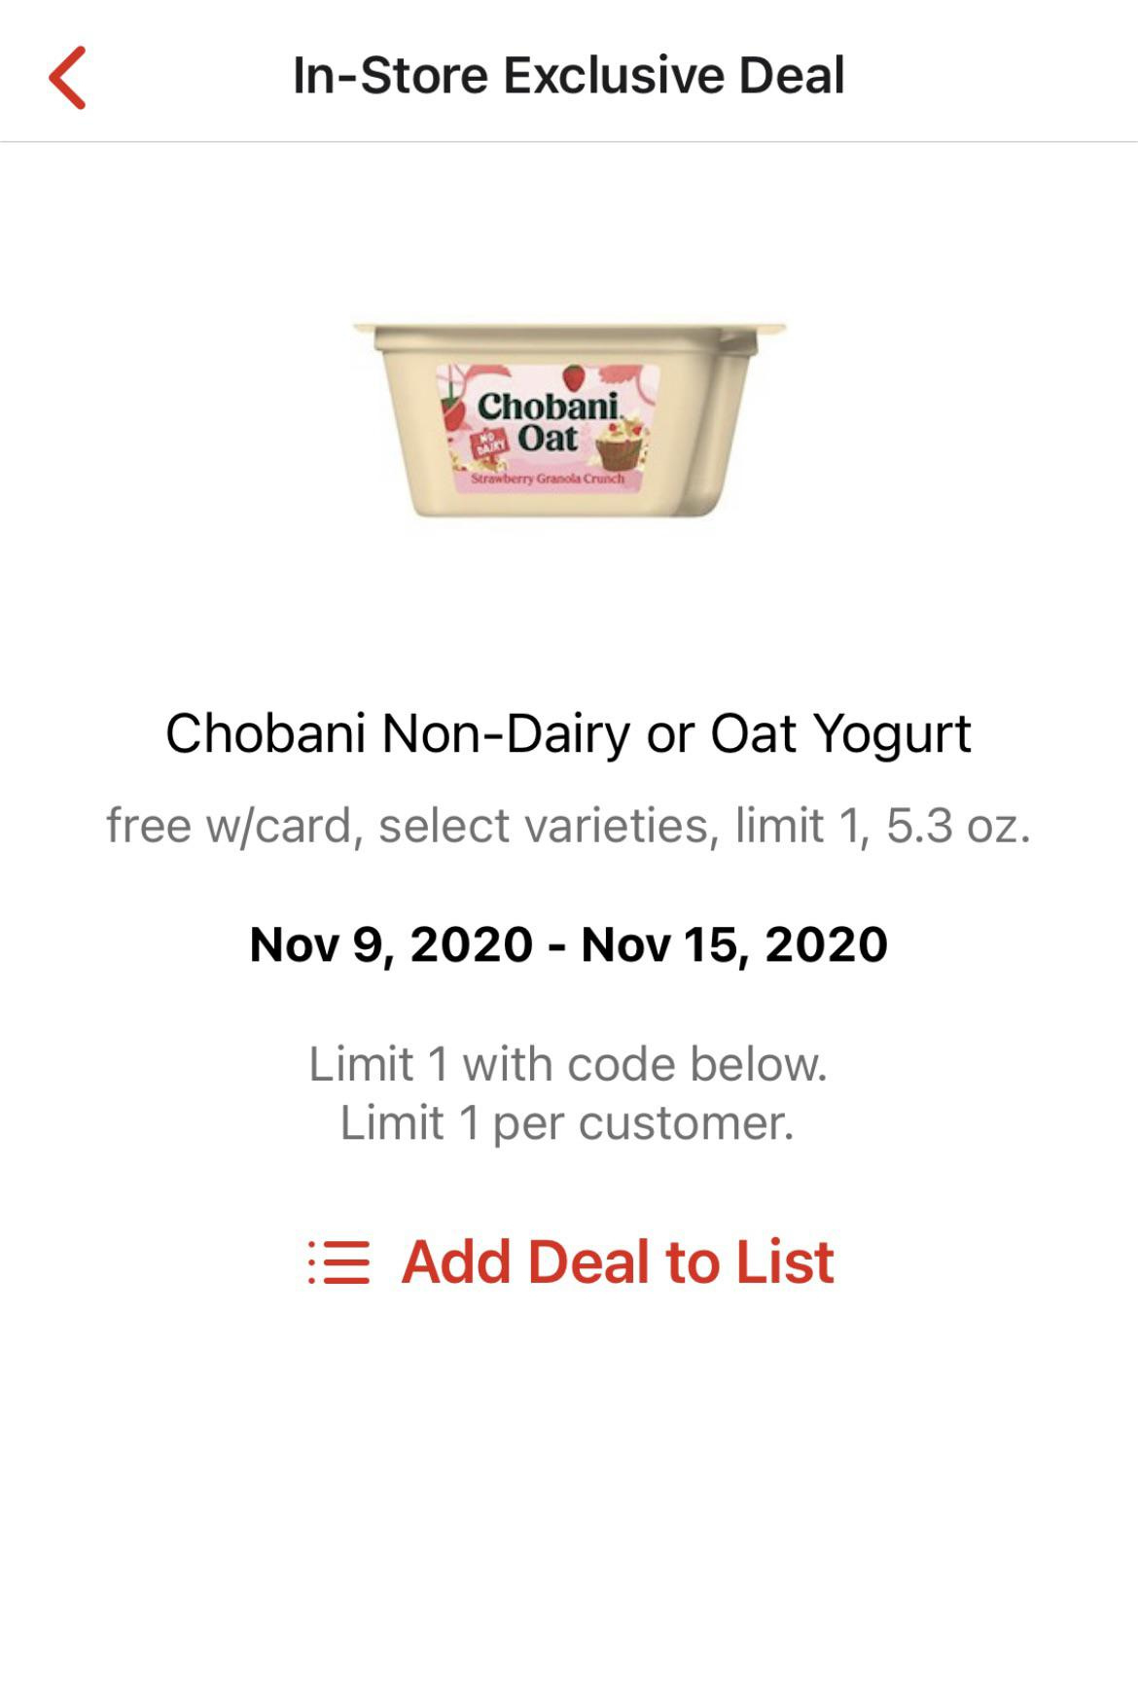Click the strawberry graphic atop the label
The image size is (1138, 1704).
(x=574, y=375)
